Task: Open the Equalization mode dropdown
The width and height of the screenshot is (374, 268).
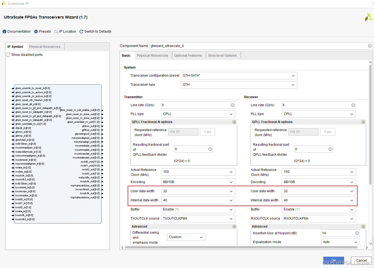Action: pos(340,242)
